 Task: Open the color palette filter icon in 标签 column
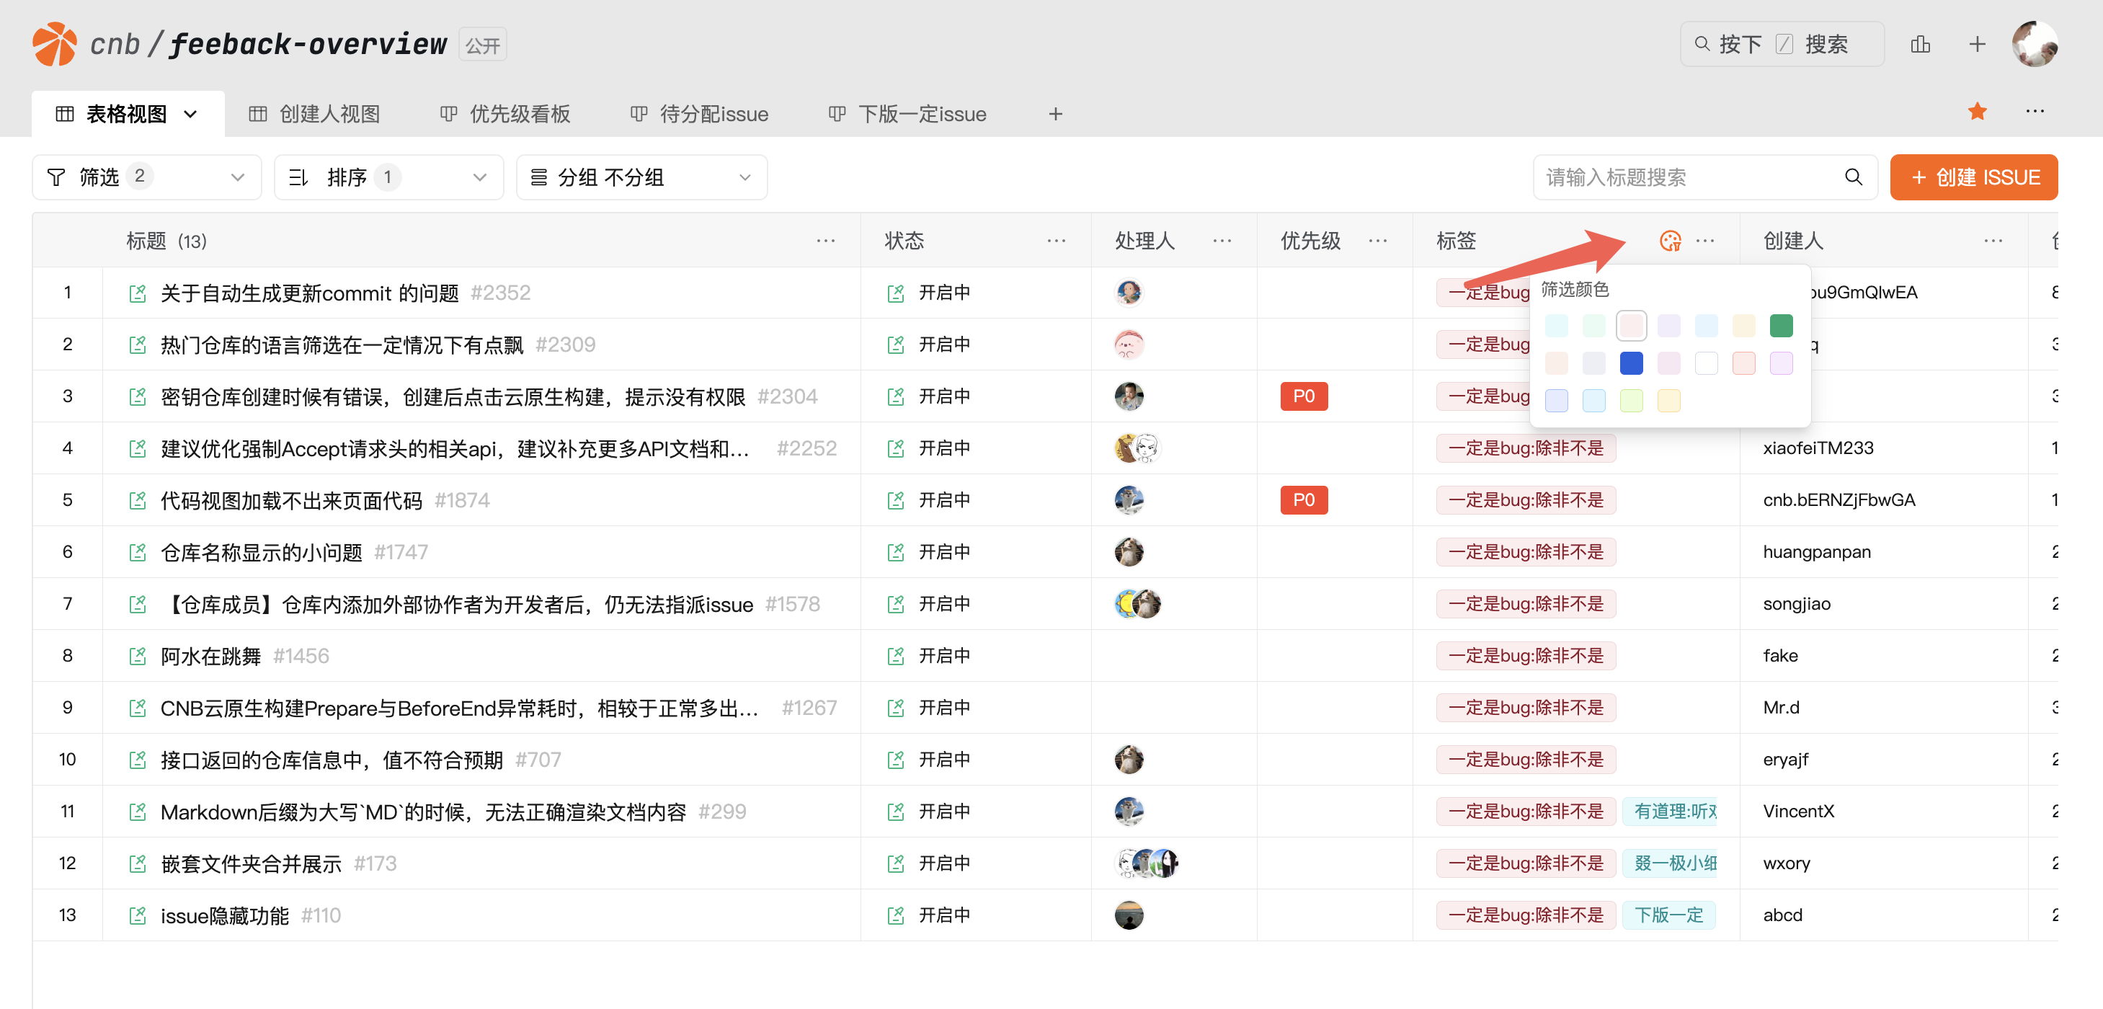1670,241
